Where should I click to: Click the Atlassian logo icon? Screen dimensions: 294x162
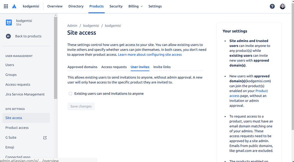coord(14,6)
